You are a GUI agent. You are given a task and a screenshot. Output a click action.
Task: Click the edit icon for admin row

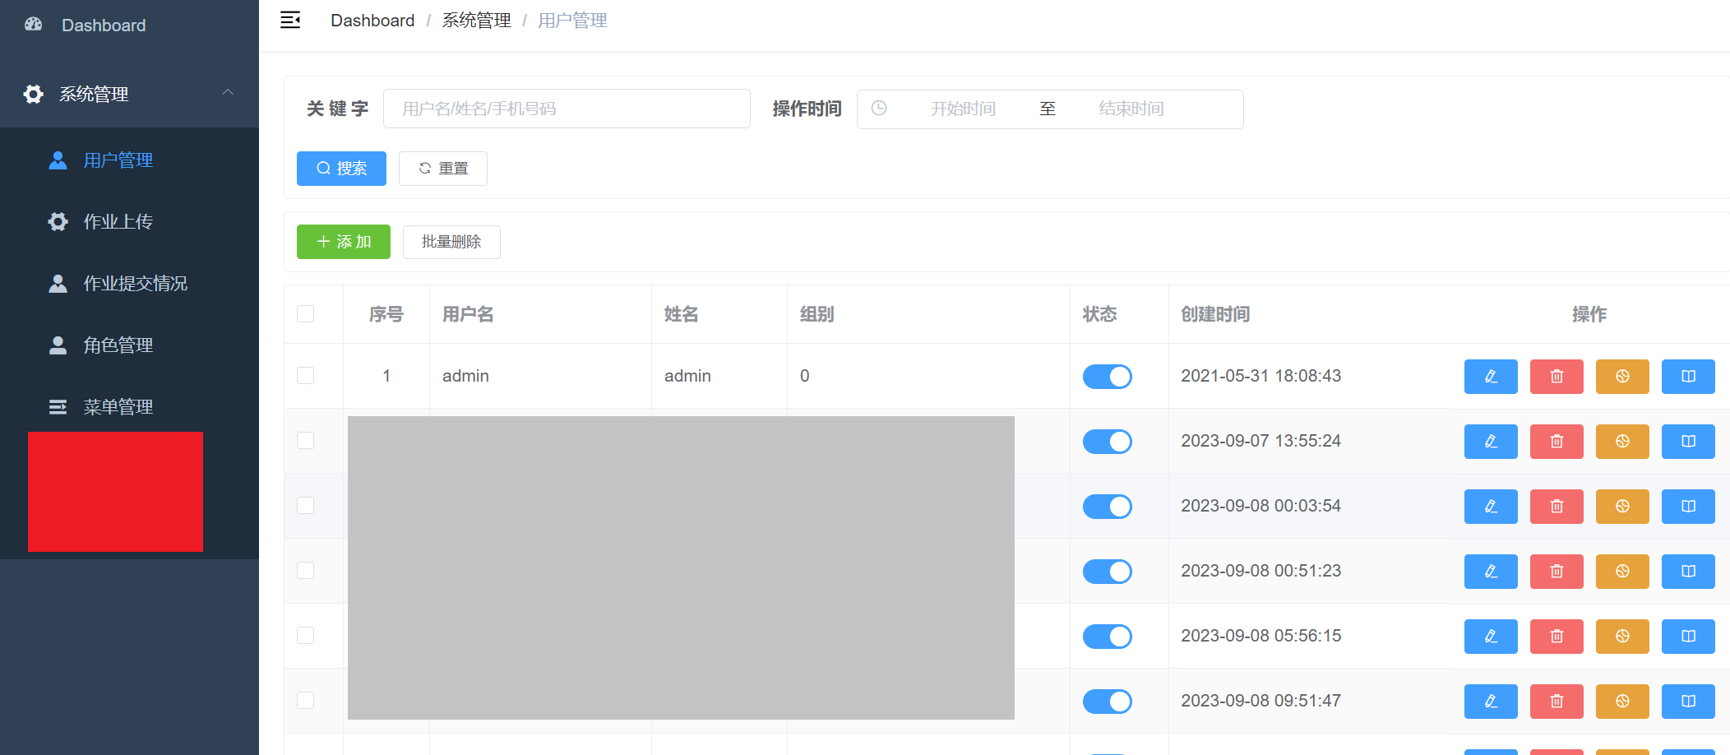coord(1490,377)
